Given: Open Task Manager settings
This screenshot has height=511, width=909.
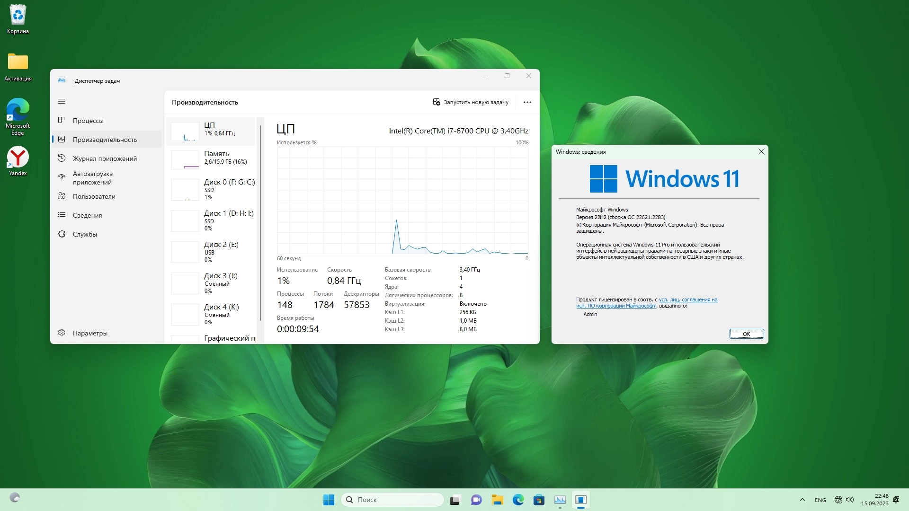Looking at the screenshot, I should (89, 333).
